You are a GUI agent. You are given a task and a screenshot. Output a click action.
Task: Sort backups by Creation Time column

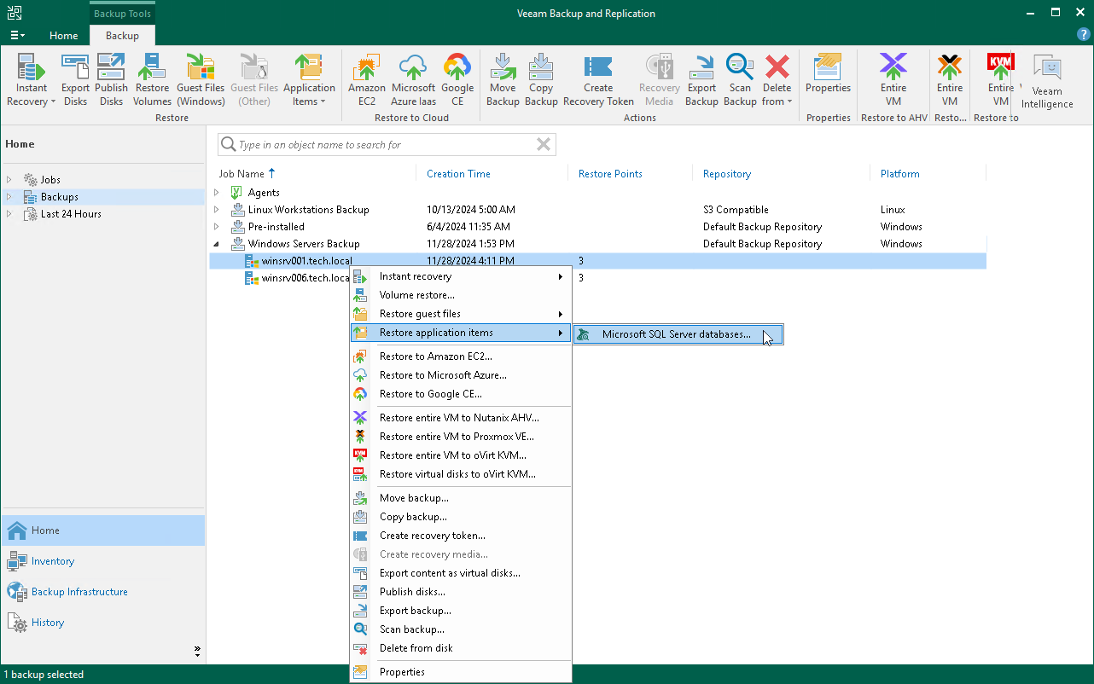coord(458,173)
